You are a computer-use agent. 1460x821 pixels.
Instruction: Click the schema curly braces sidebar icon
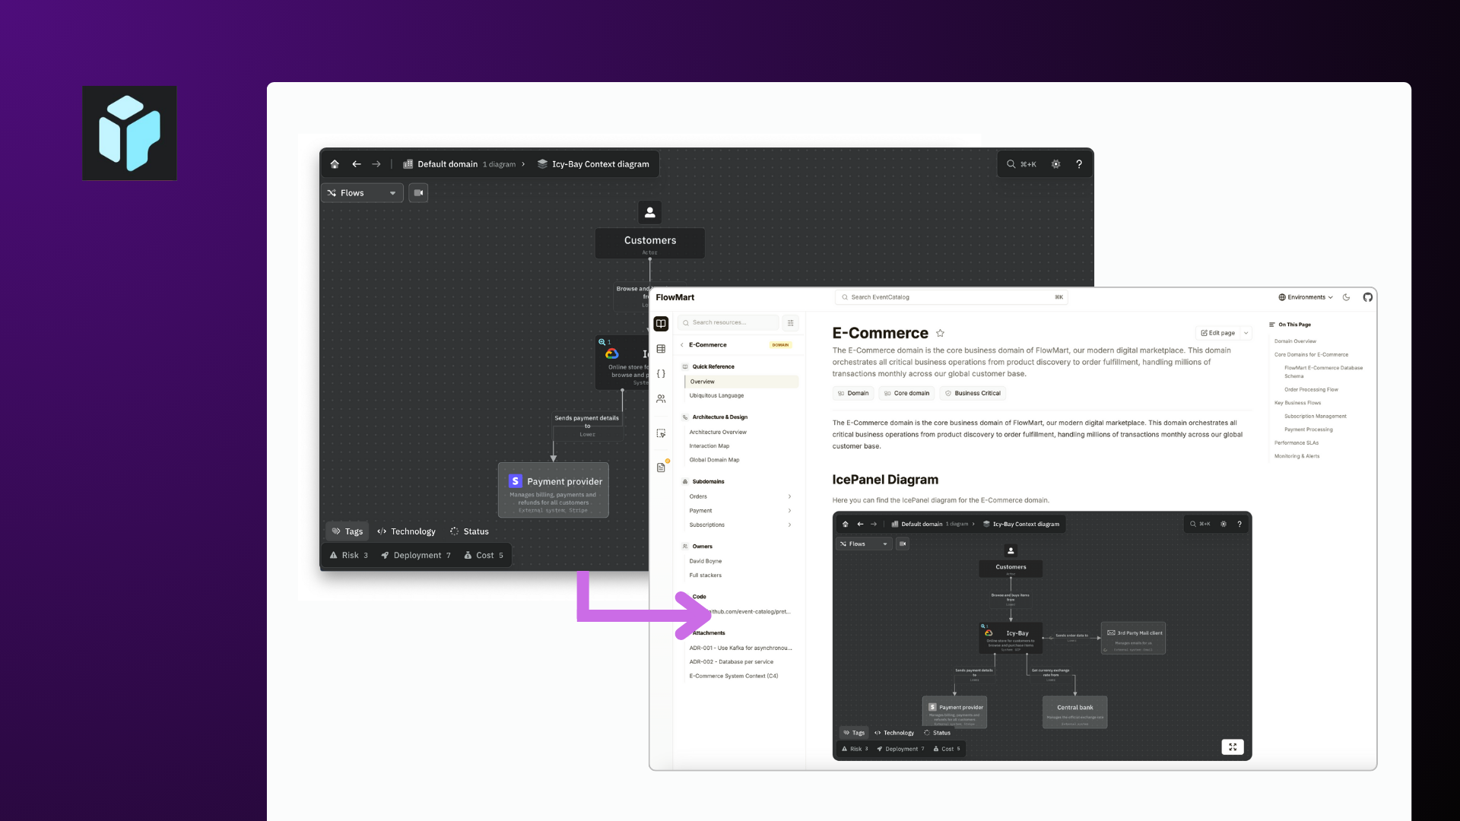(661, 374)
